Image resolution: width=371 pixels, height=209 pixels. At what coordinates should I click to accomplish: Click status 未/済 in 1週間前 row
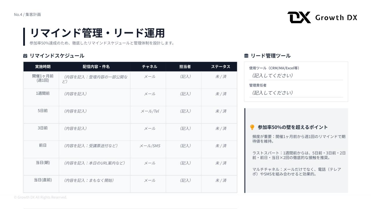(221, 94)
